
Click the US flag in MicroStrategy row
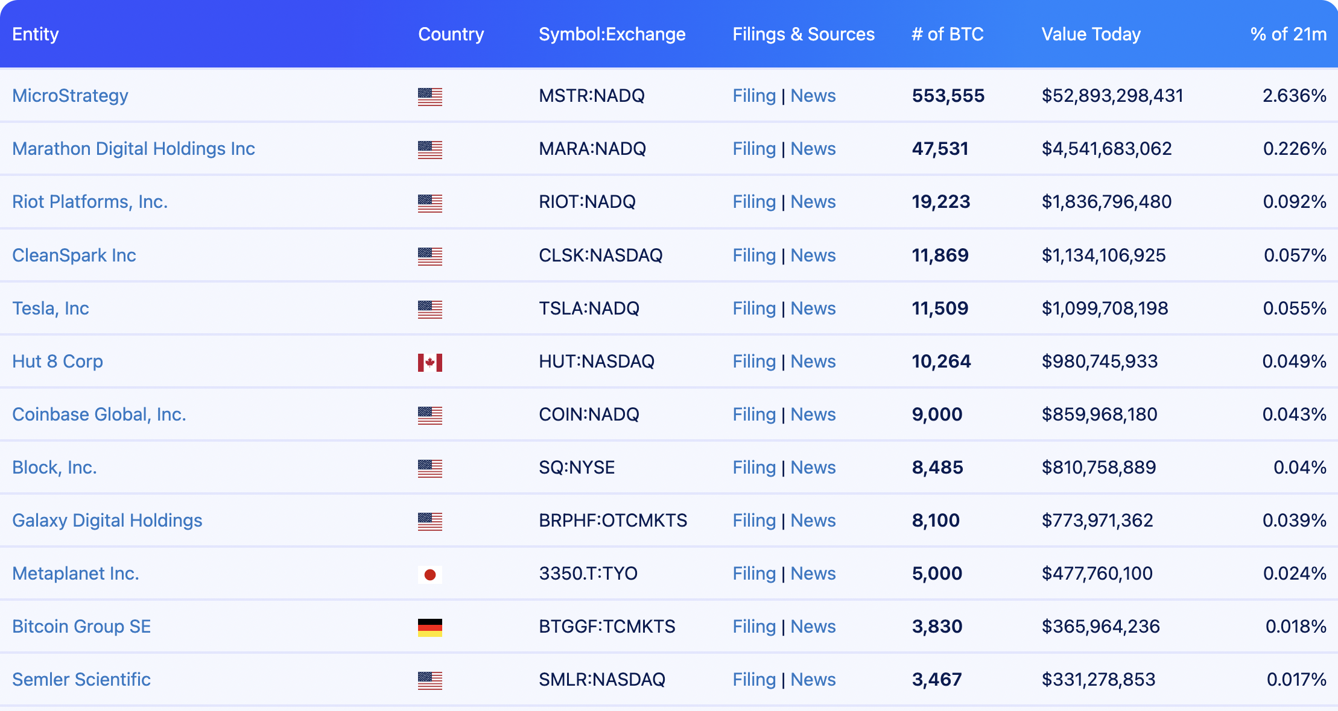pos(430,96)
